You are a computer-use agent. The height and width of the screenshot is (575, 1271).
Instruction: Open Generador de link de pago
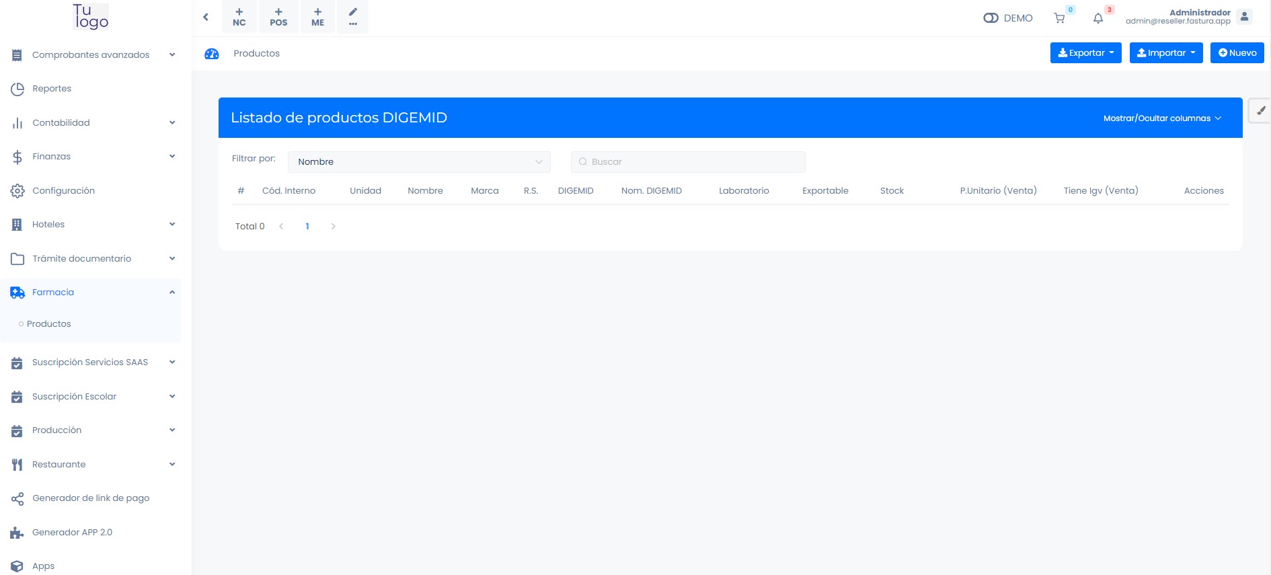pyautogui.click(x=91, y=498)
